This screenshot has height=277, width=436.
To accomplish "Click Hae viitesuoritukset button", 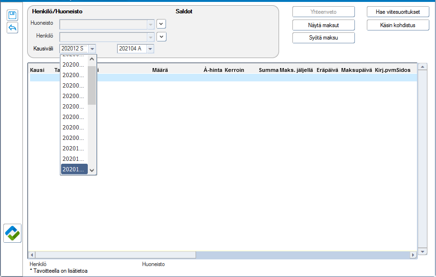I will (x=398, y=12).
